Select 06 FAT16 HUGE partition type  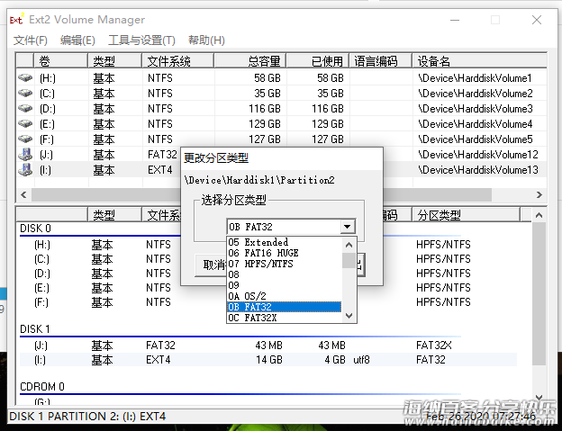coord(285,253)
